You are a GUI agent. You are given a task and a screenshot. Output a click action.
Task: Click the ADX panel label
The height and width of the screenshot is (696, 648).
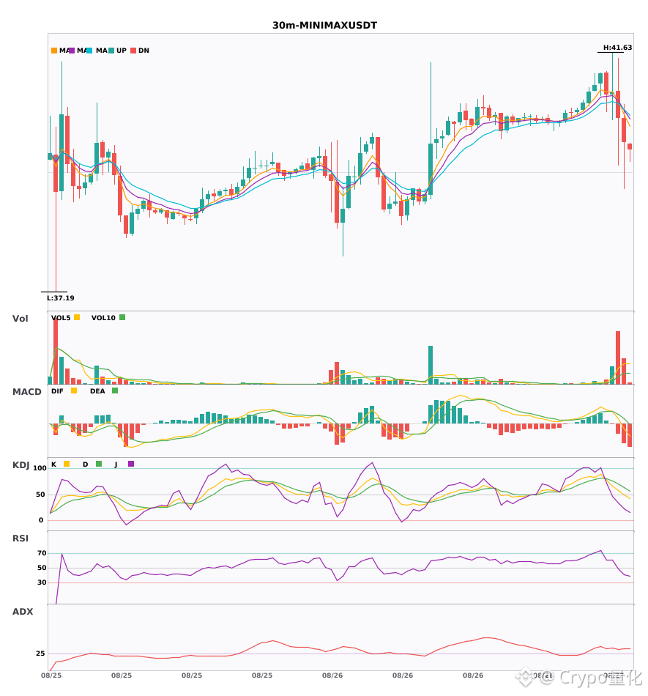[22, 612]
